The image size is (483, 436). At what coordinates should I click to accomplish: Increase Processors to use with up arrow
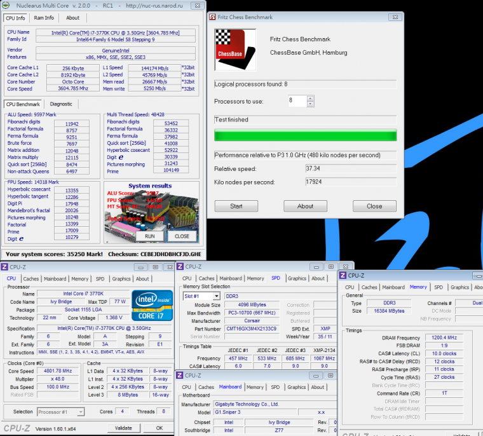(310, 98)
